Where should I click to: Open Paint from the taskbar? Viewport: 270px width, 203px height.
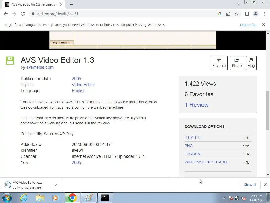point(89,198)
